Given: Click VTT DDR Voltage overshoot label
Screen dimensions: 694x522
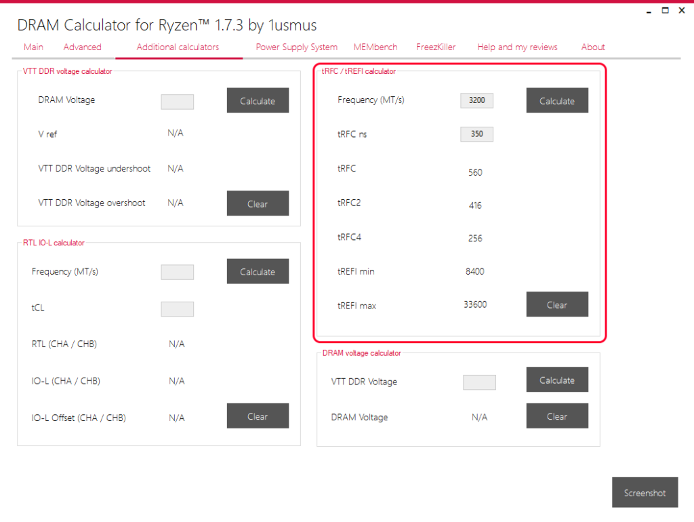Looking at the screenshot, I should pyautogui.click(x=91, y=203).
